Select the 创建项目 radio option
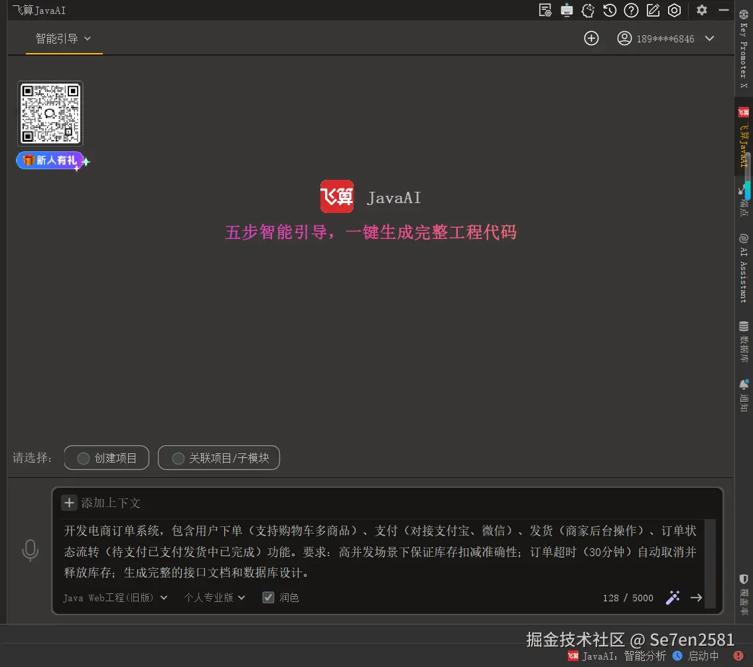The image size is (753, 667). coord(107,458)
